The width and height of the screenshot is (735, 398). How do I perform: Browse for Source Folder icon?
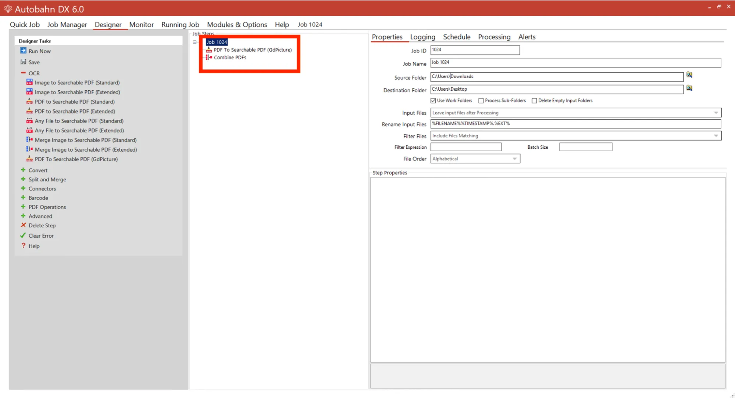(689, 75)
